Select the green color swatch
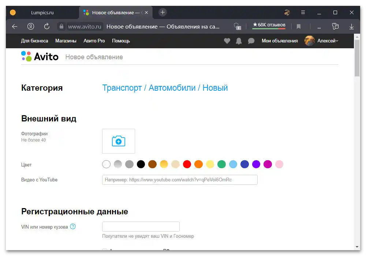 (x=221, y=164)
